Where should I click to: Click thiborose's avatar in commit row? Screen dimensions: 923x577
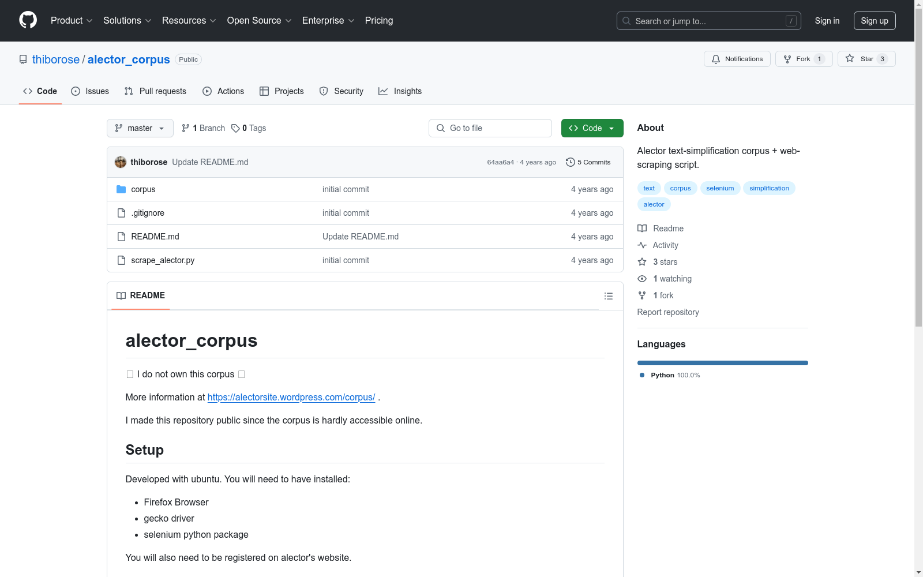point(121,162)
